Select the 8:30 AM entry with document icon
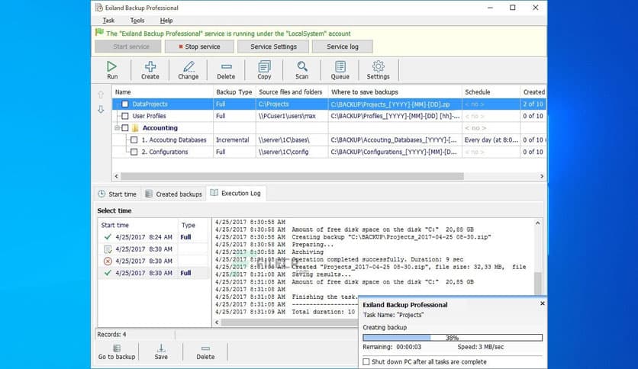 pyautogui.click(x=153, y=249)
